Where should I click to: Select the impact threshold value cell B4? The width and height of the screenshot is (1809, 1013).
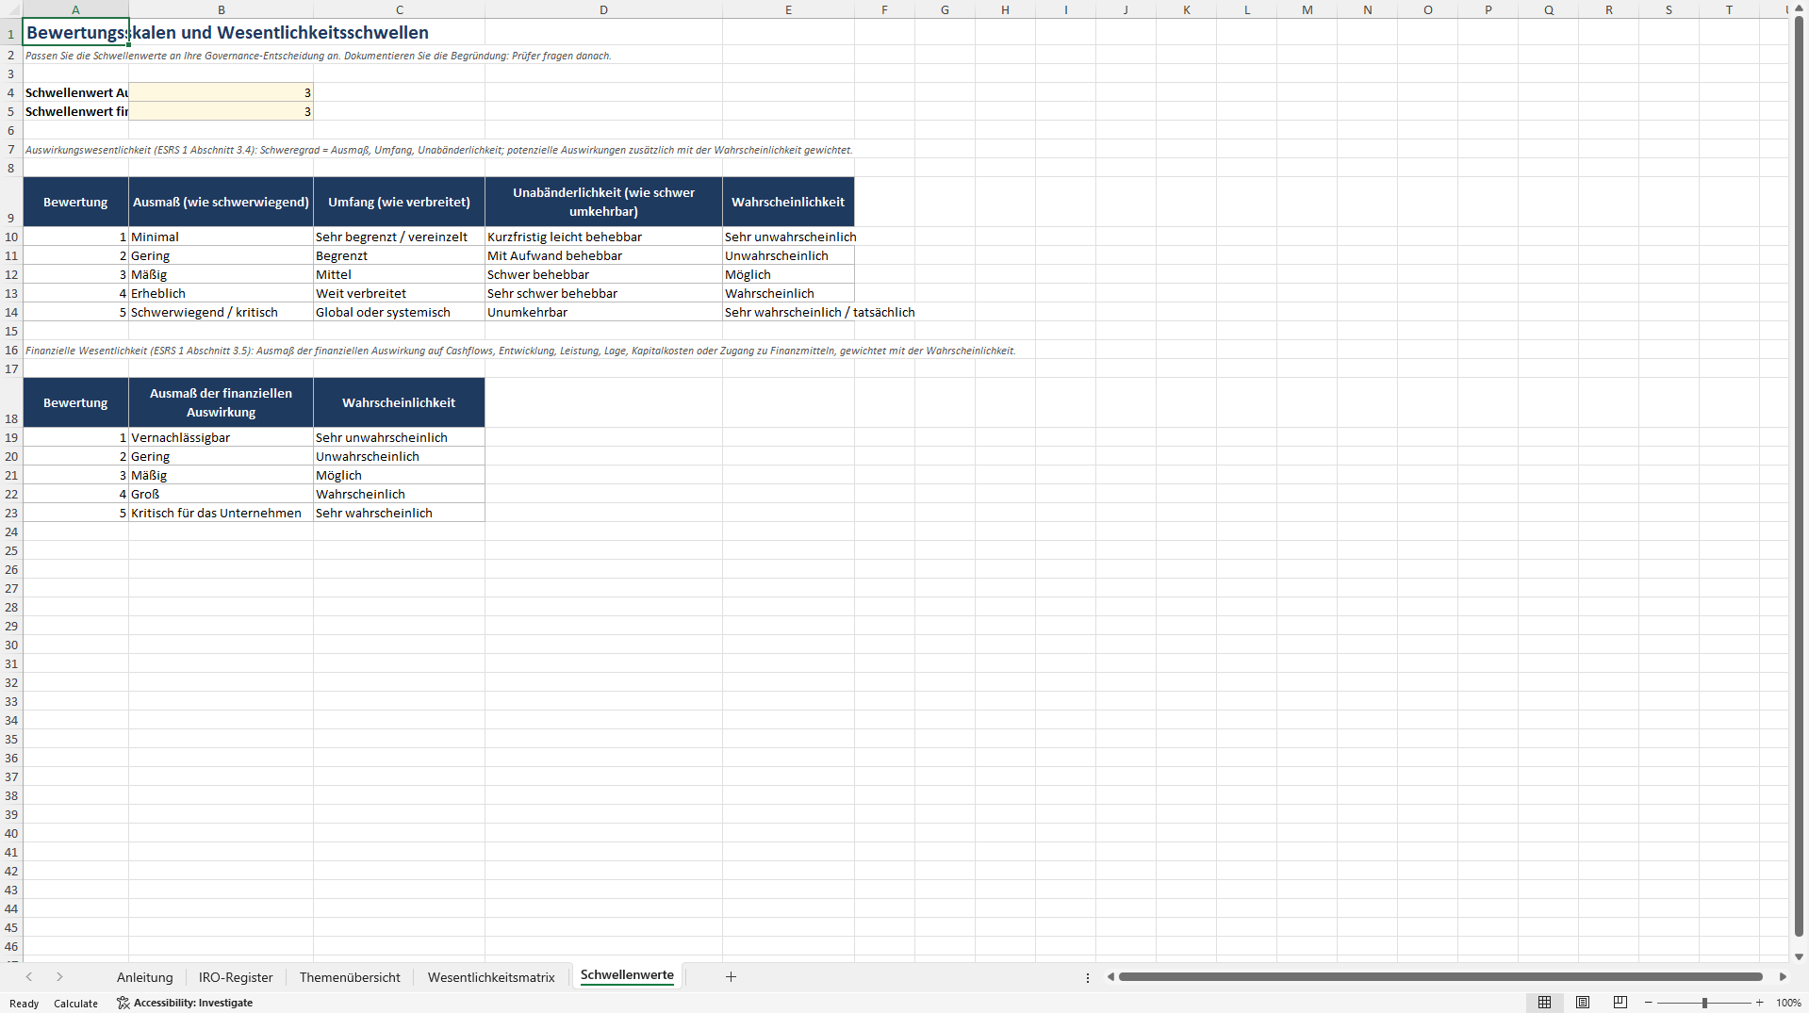click(221, 92)
